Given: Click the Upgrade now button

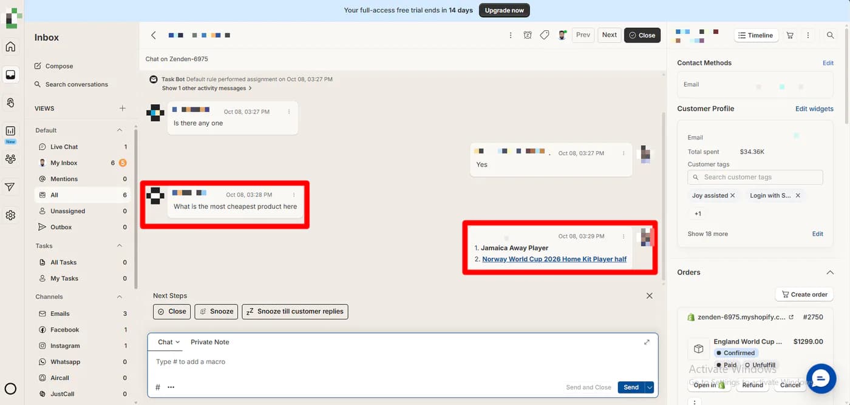Looking at the screenshot, I should pos(504,10).
